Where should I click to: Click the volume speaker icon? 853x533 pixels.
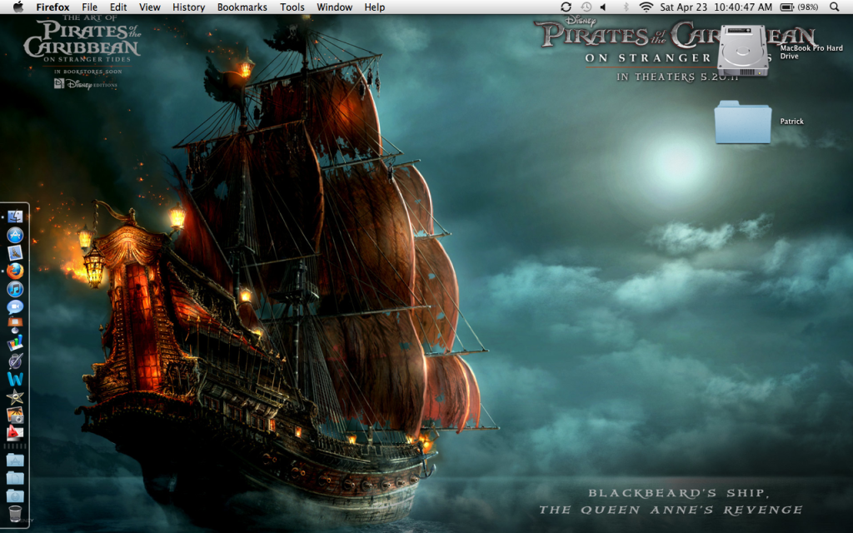click(x=603, y=7)
